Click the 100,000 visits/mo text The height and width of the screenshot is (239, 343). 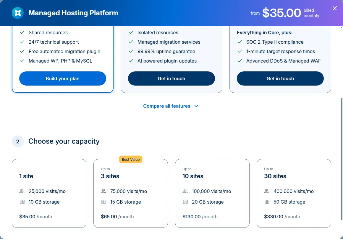pos(211,191)
